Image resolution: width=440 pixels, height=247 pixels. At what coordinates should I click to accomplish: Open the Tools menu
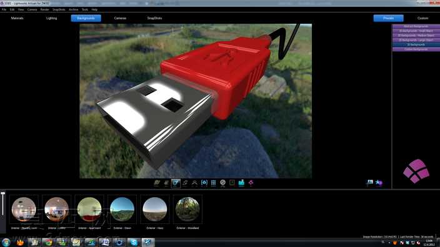(x=85, y=9)
